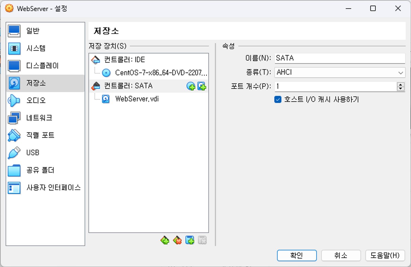
Task: Open the 사용자 인터페이스 settings category
Action: pos(45,187)
